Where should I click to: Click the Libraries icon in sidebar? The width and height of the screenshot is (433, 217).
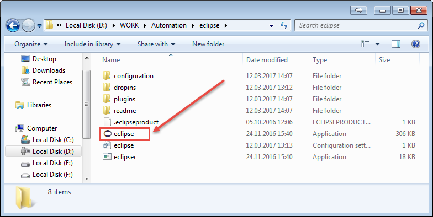tap(20, 105)
